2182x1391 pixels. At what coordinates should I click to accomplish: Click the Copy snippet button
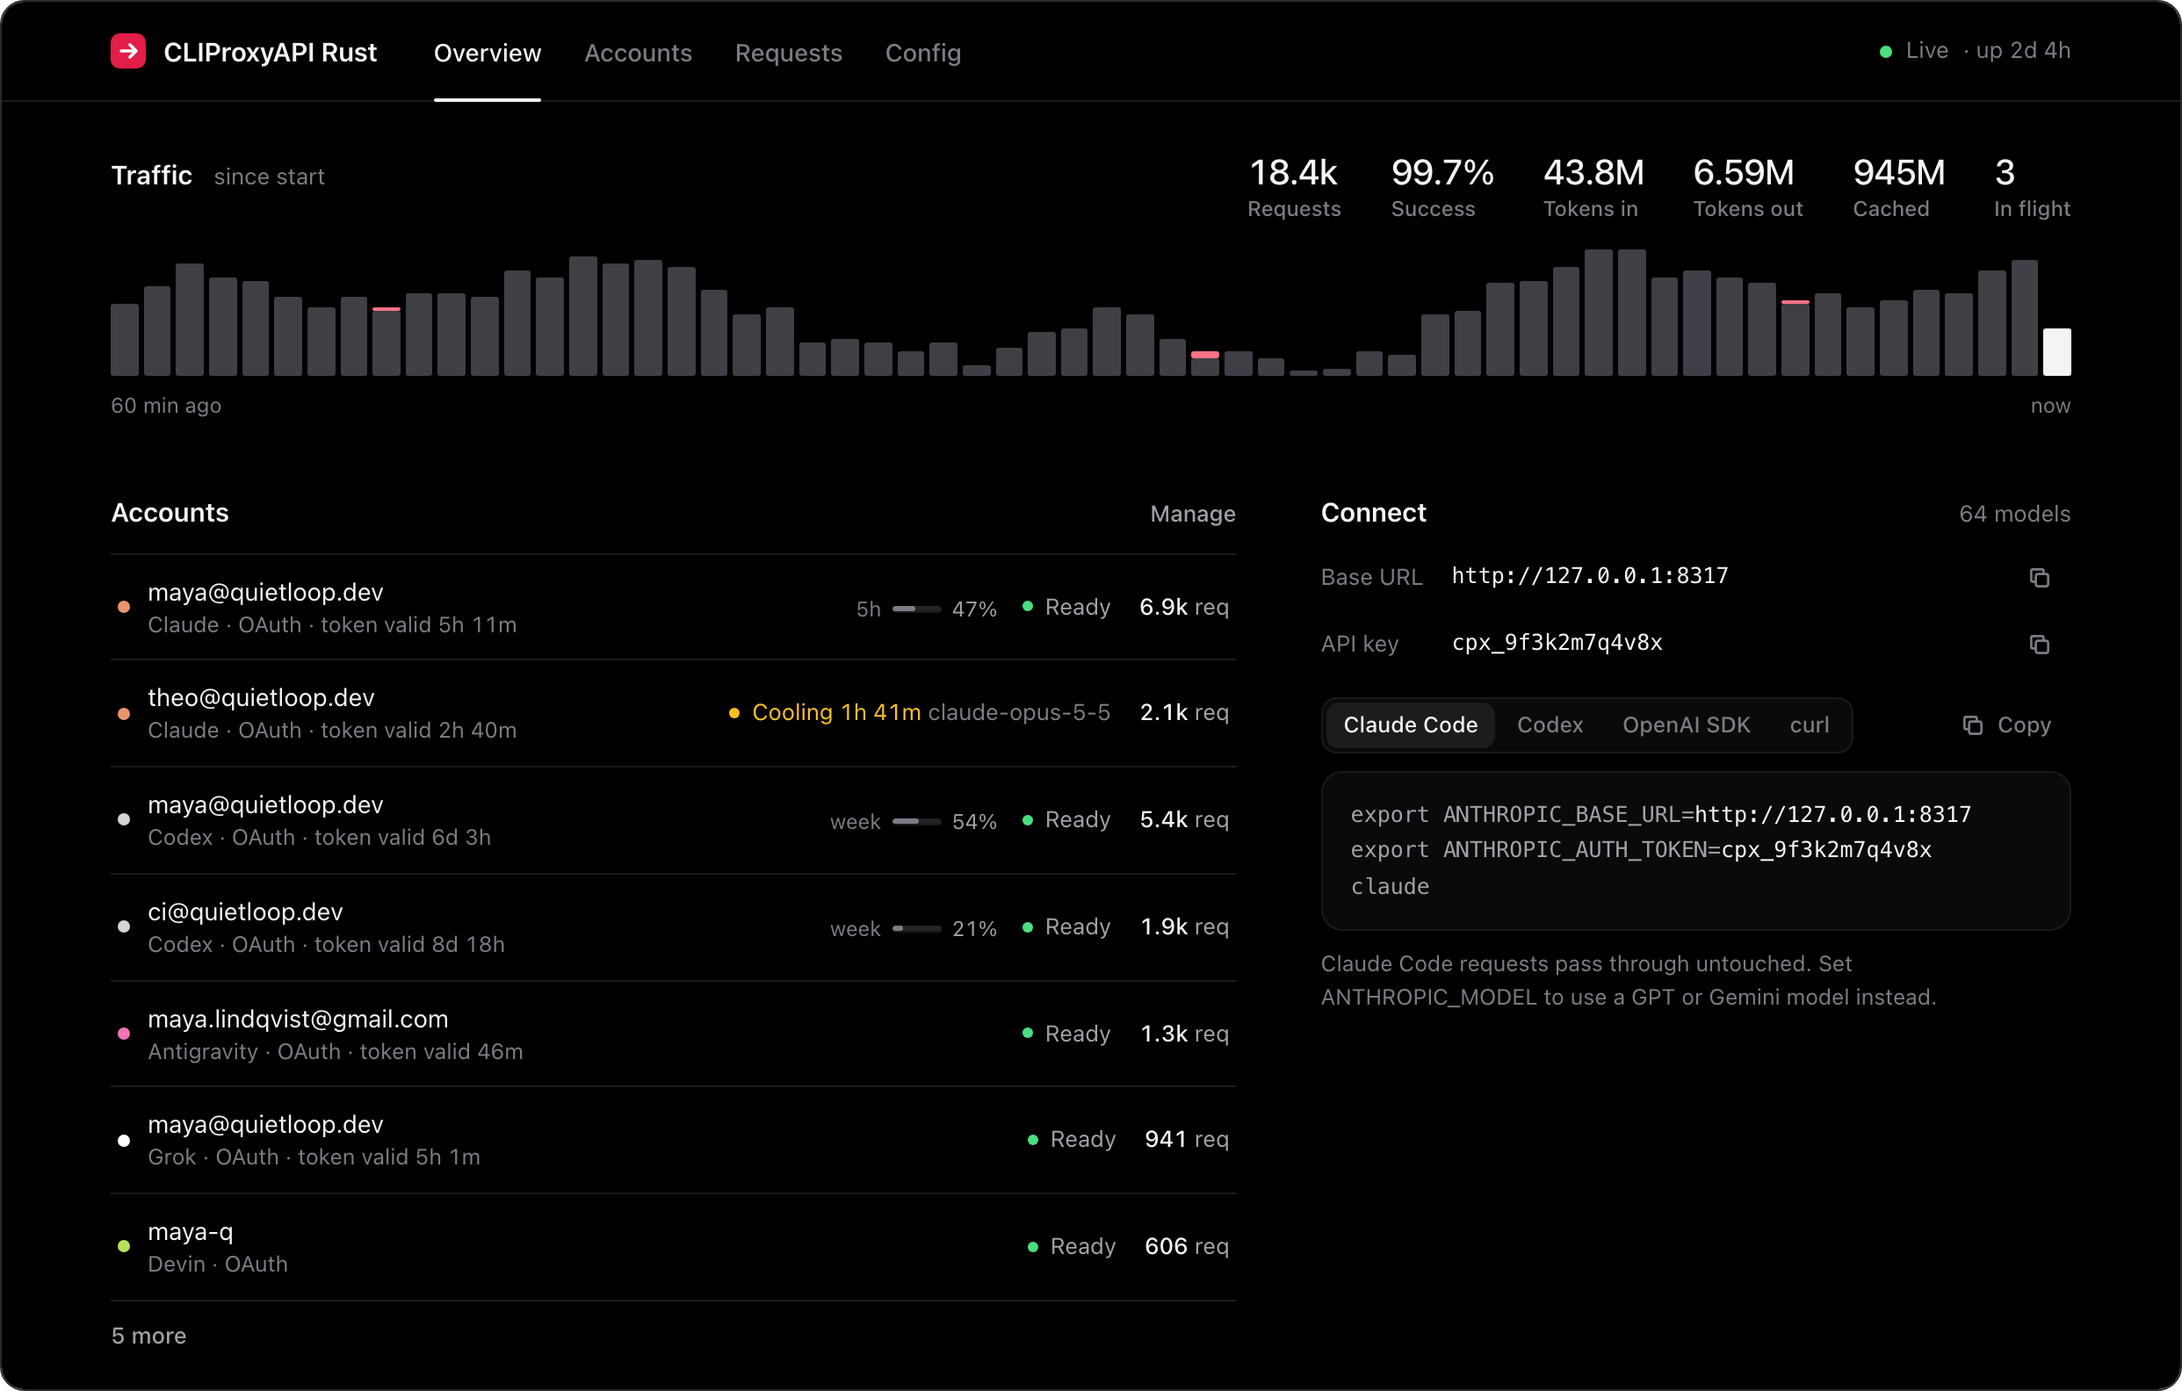2006,725
